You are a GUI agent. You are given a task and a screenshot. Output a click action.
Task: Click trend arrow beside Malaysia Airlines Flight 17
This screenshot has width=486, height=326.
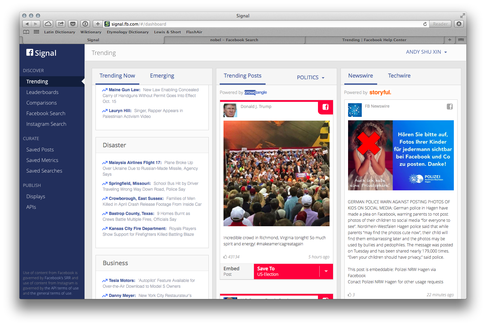[x=105, y=163]
